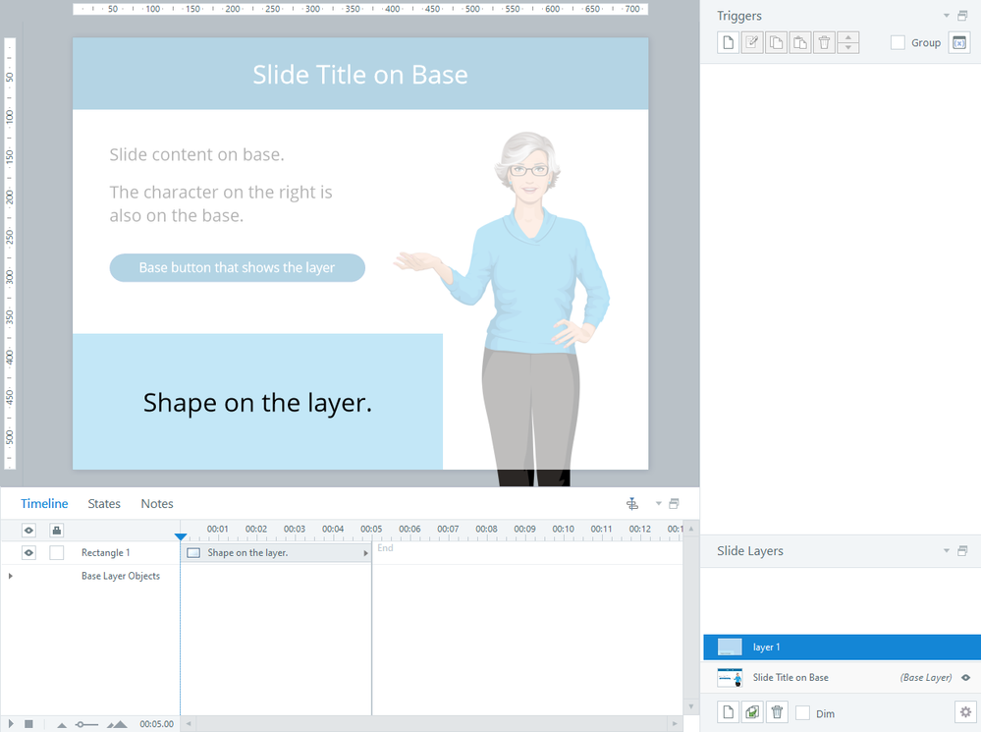Add a new slide layer
The height and width of the screenshot is (732, 981).
click(x=729, y=712)
